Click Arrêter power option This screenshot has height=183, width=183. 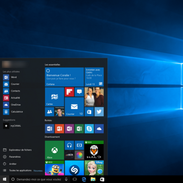[10, 164]
